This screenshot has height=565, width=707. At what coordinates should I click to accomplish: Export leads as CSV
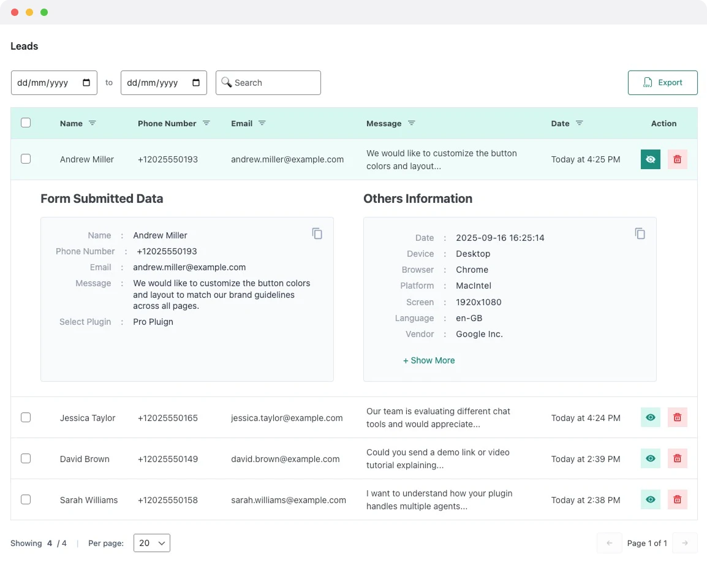click(662, 83)
